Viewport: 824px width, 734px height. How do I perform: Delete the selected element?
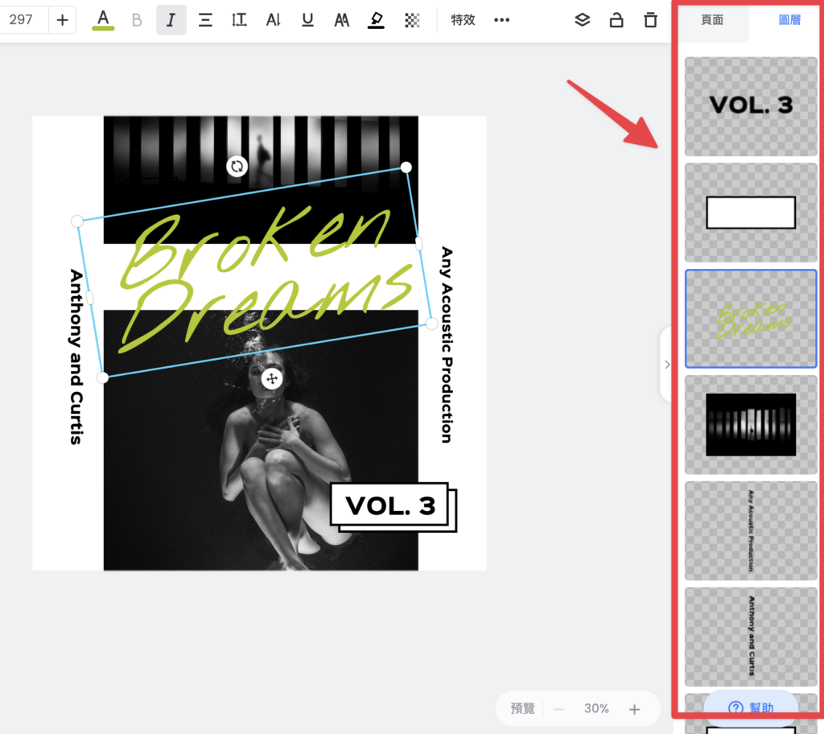[650, 20]
